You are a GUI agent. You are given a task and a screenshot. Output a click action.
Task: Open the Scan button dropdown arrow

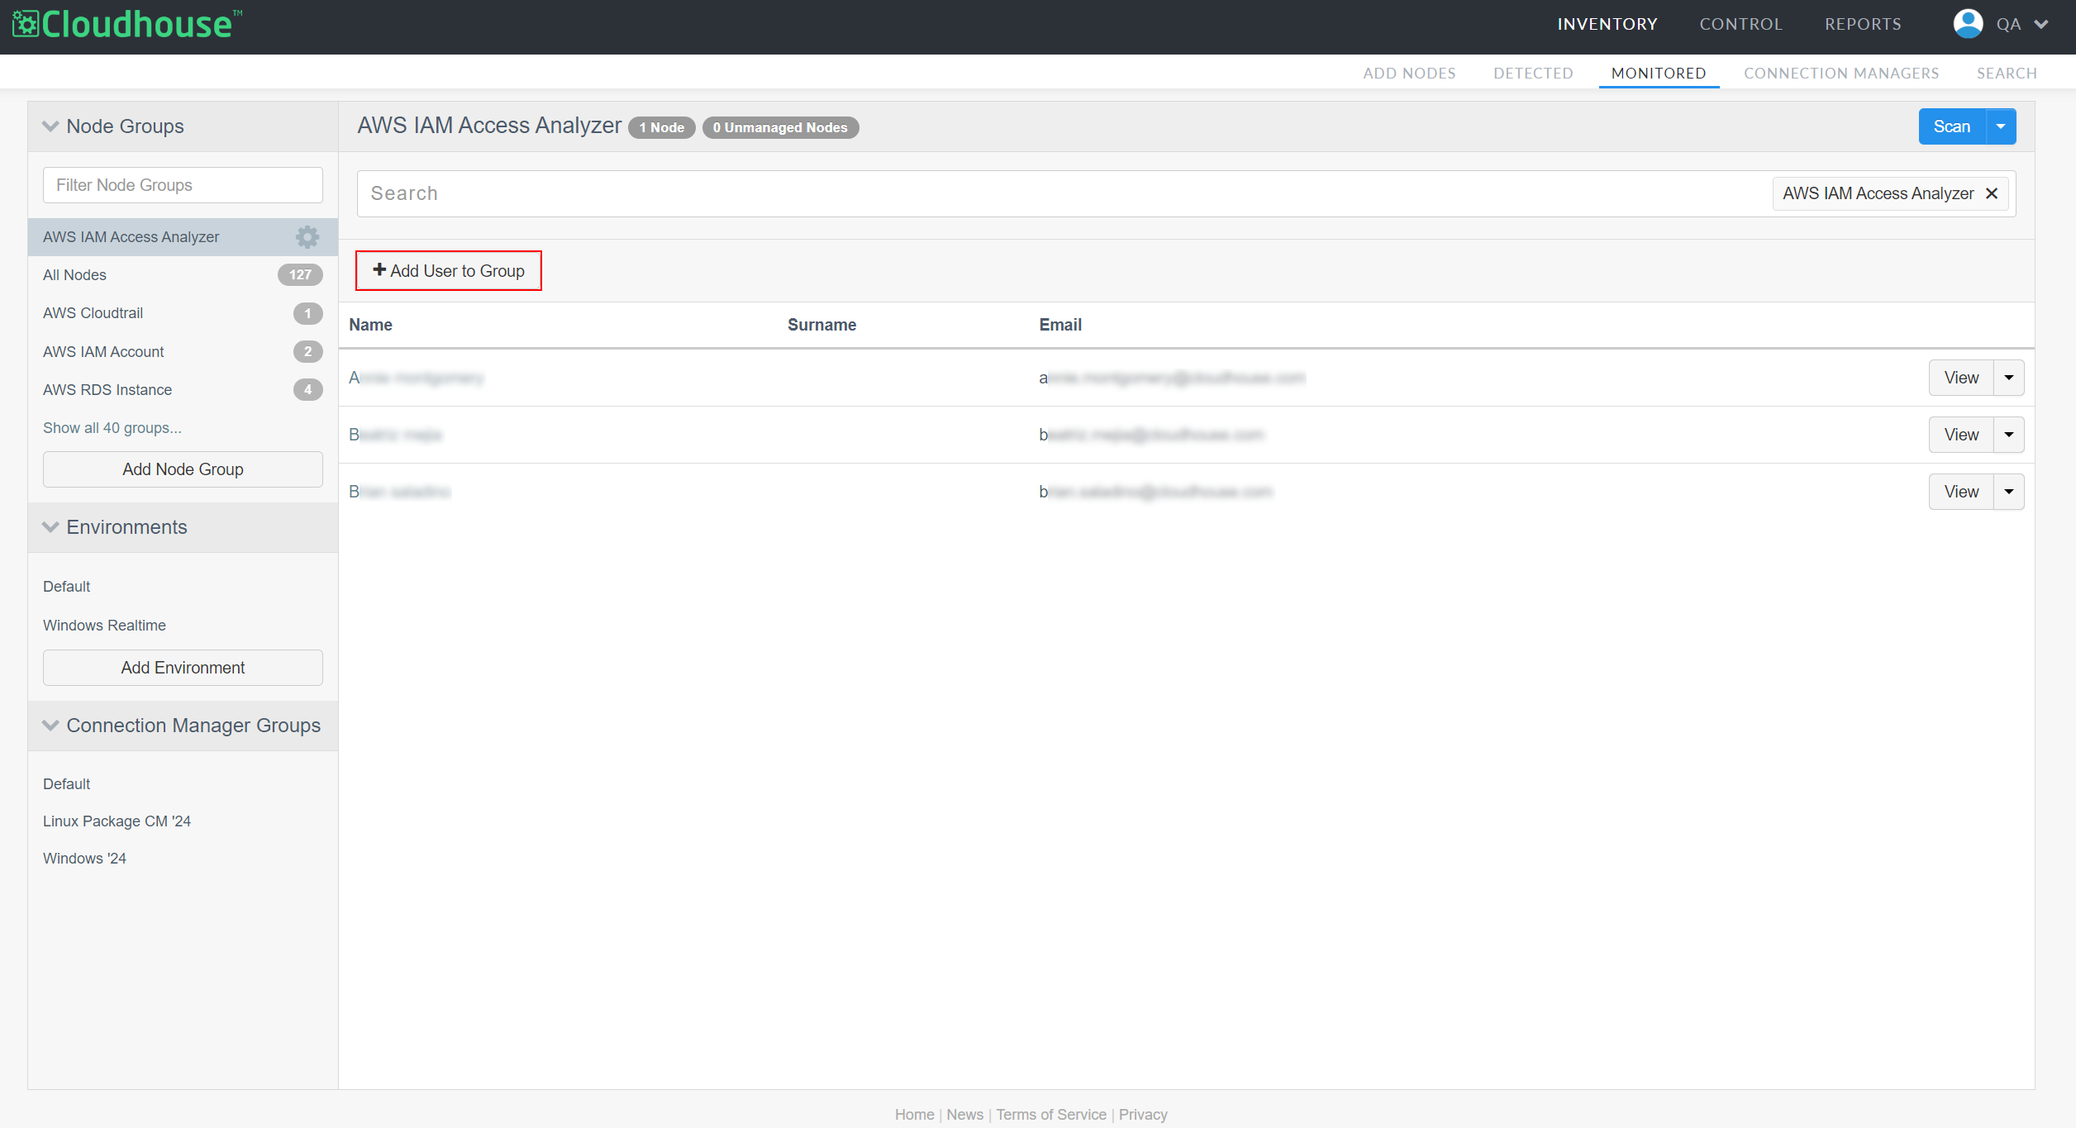coord(2001,126)
